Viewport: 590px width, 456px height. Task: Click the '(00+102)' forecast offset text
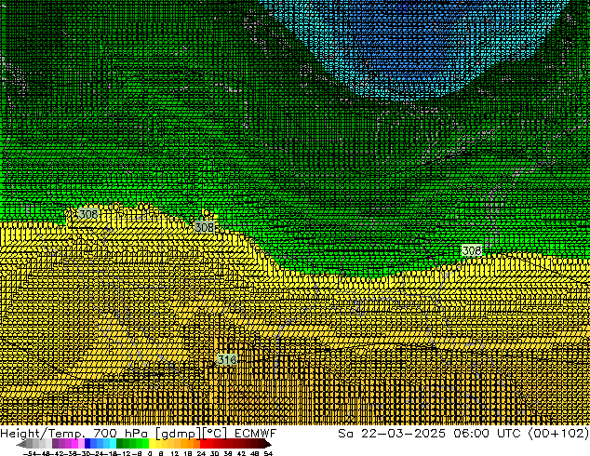click(558, 434)
